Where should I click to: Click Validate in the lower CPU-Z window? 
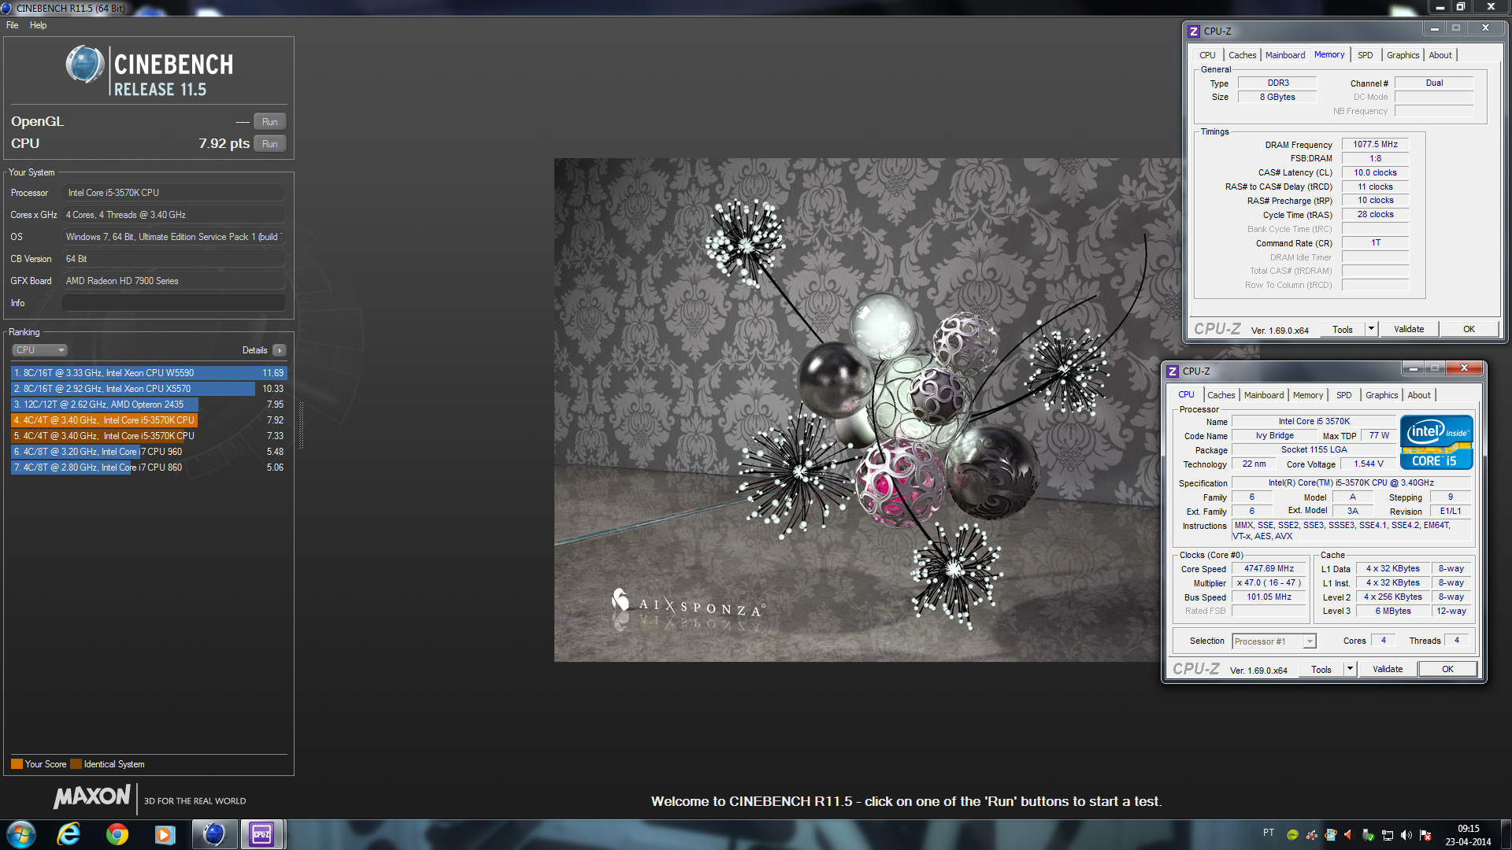point(1388,669)
